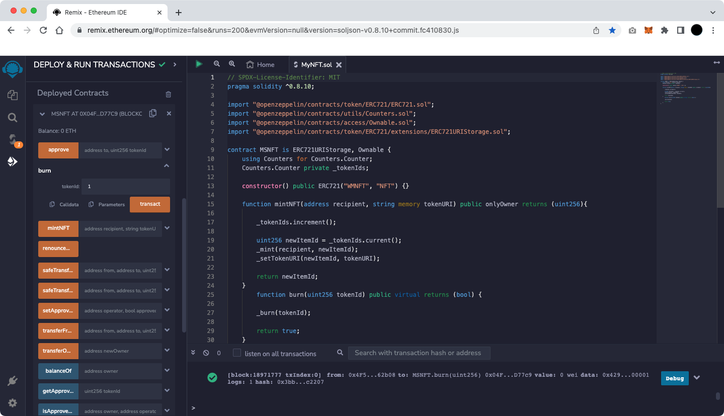This screenshot has width=724, height=416.
Task: Collapse the MSNFT deployed contract instance
Action: coord(42,114)
